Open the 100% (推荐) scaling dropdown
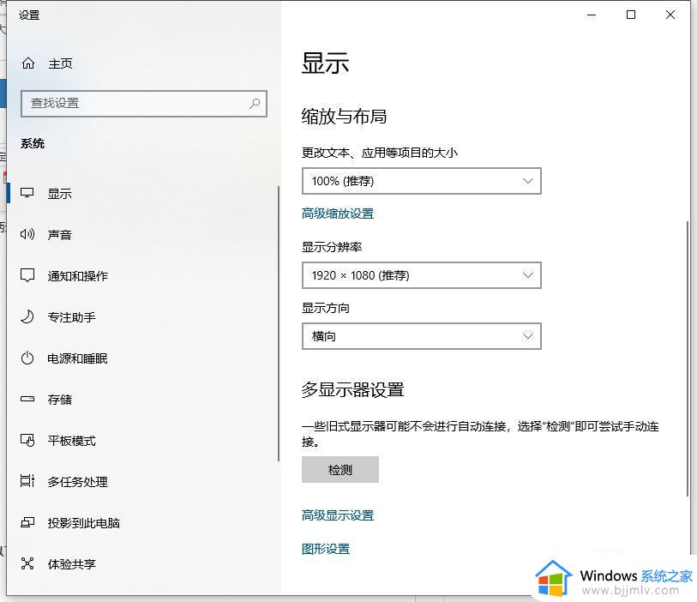The image size is (697, 602). [422, 181]
